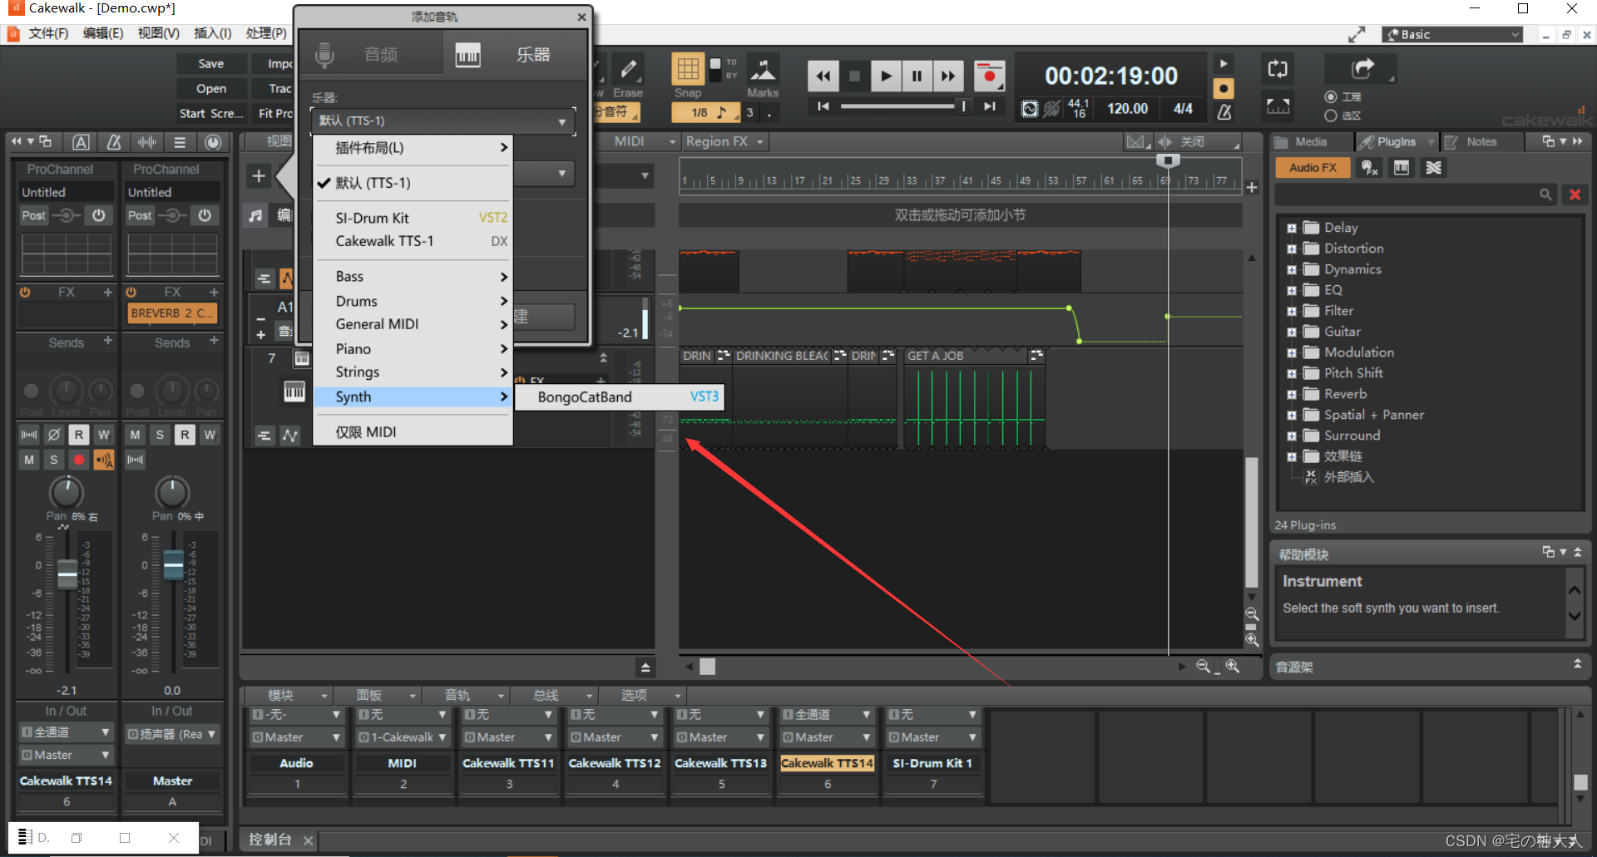Viewport: 1597px width, 857px height.
Task: Toggle the loop button
Action: [1278, 69]
